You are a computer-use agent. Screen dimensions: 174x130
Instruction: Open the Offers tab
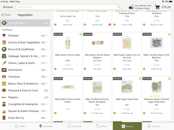tap(102, 126)
